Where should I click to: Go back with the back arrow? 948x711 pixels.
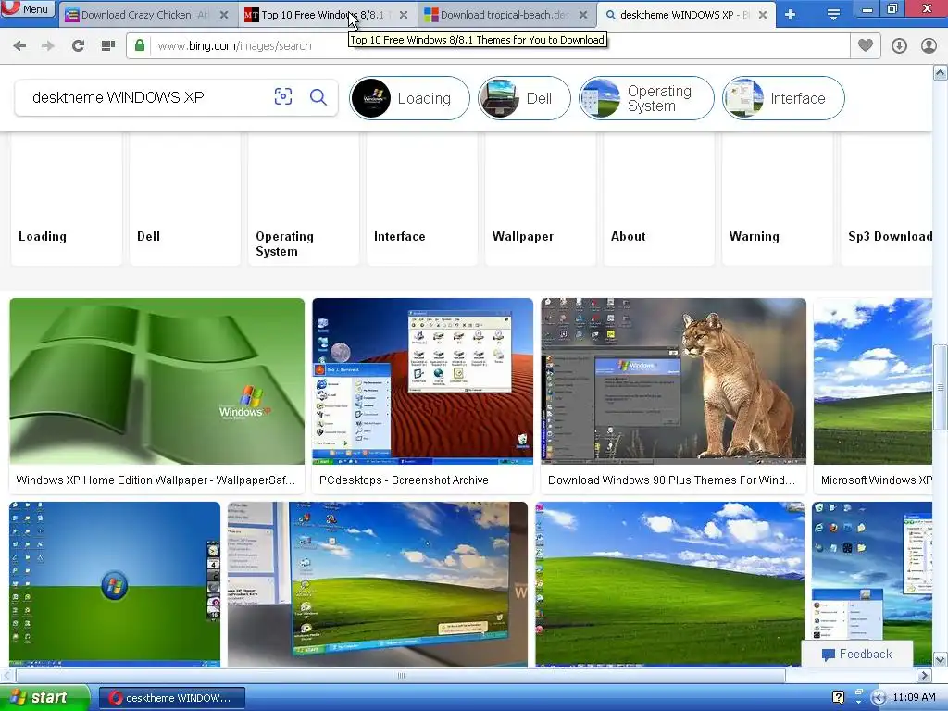tap(19, 45)
